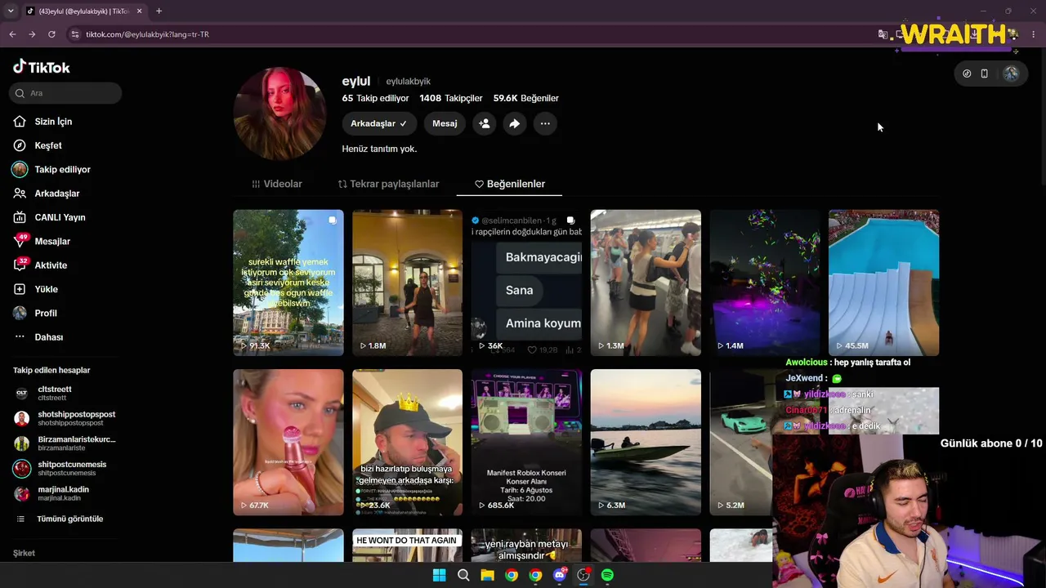This screenshot has width=1046, height=588.
Task: Open the account avatar menu in the floating pill
Action: [x=1011, y=73]
